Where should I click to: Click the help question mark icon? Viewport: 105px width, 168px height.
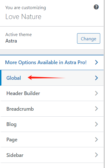pos(96,7)
